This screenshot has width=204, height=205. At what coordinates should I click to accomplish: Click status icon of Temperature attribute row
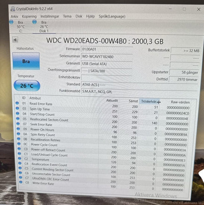(20, 158)
